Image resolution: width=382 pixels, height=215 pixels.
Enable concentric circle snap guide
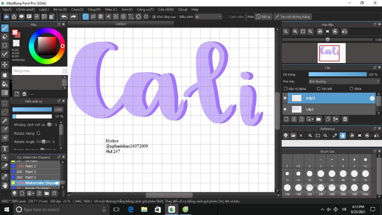[x=123, y=17]
